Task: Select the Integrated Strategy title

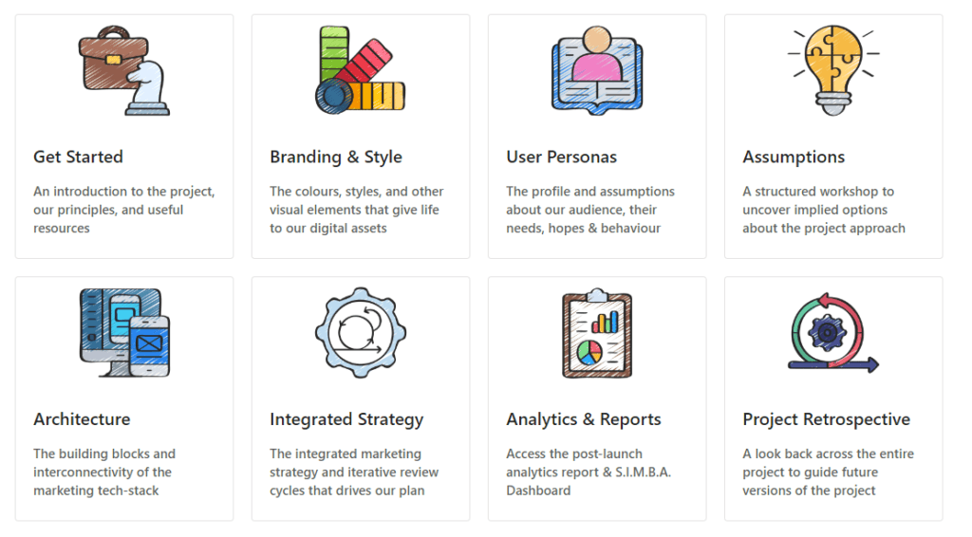Action: [346, 420]
